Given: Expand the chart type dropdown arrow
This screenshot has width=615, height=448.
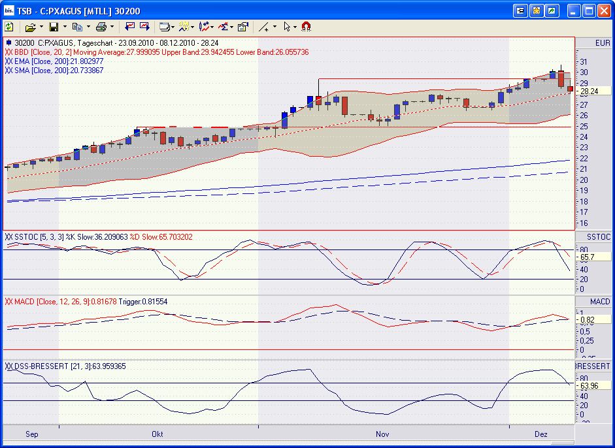Looking at the screenshot, I should (x=212, y=27).
